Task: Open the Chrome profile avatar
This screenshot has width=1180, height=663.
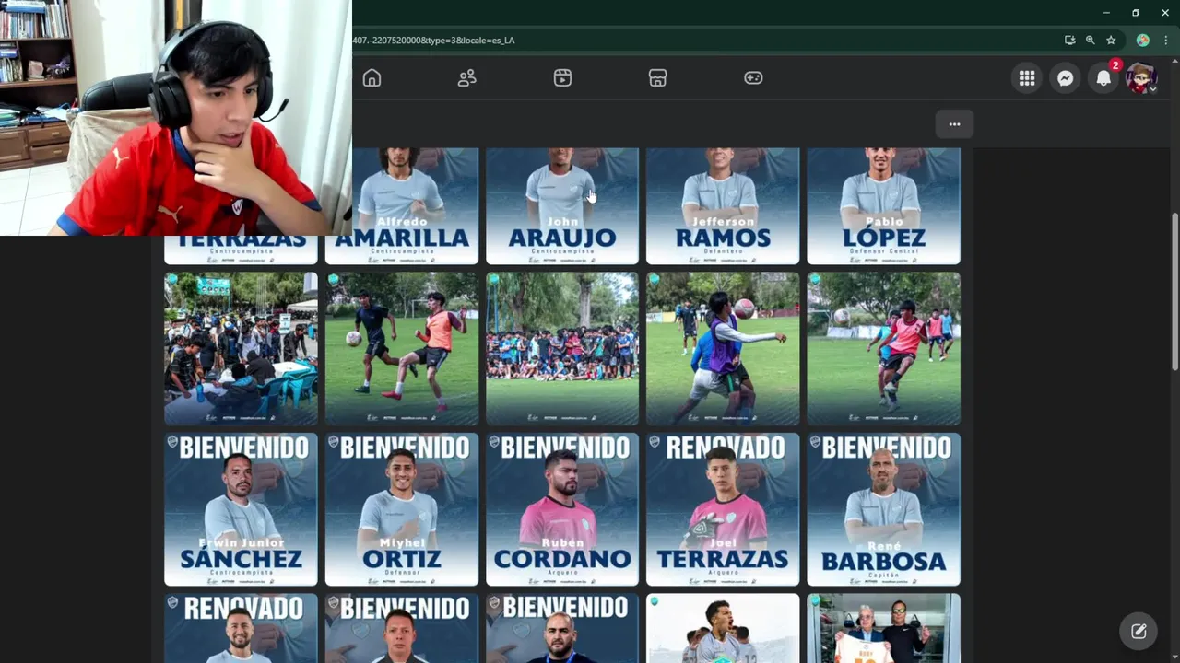Action: (1142, 40)
